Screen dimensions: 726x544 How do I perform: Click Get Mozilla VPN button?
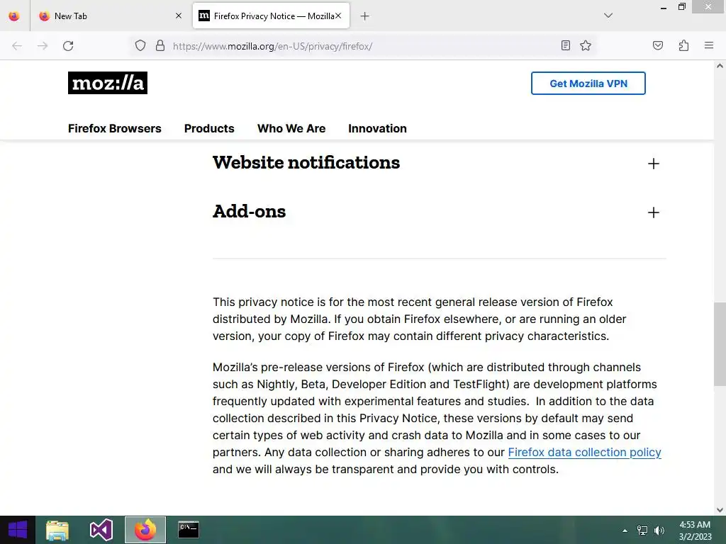tap(588, 84)
